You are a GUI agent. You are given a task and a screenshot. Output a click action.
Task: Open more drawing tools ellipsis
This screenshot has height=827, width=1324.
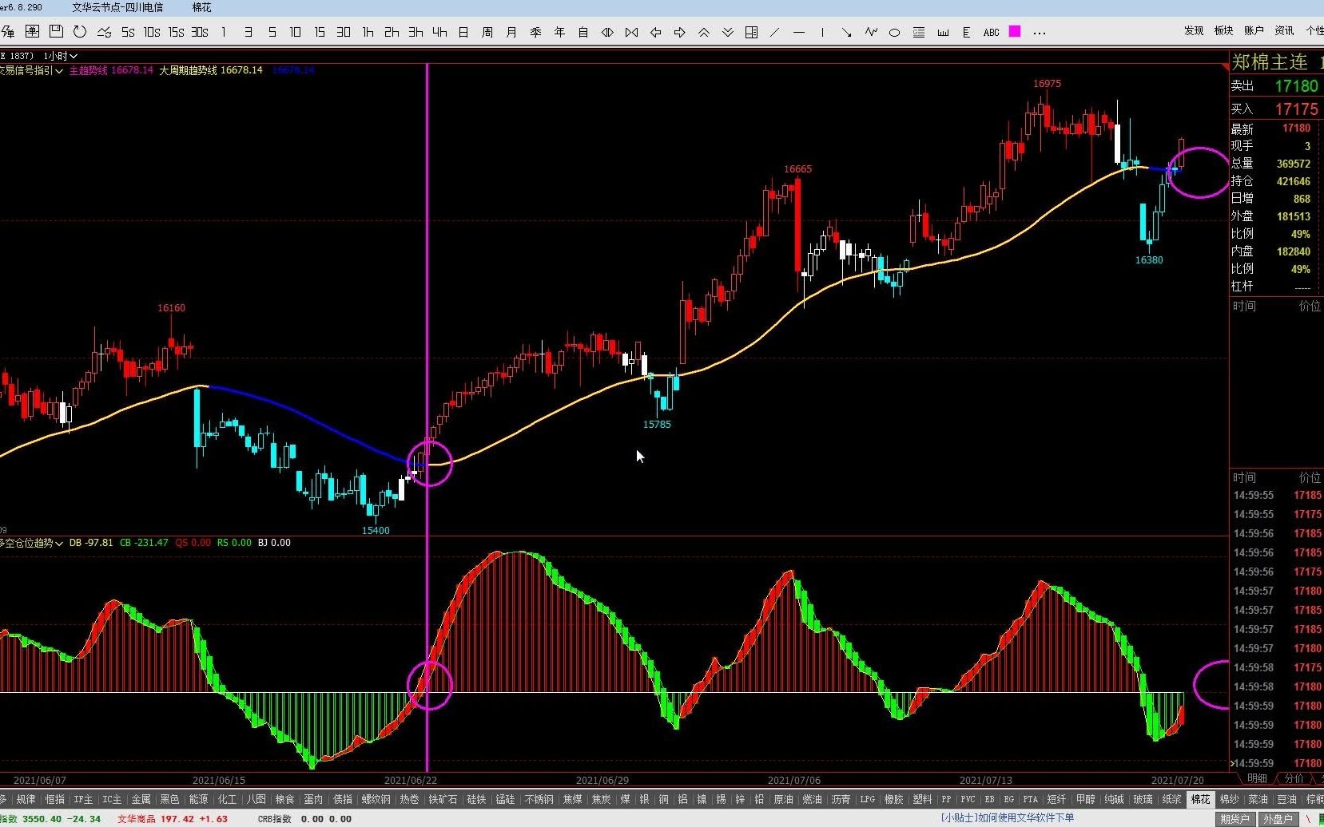[x=1039, y=33]
